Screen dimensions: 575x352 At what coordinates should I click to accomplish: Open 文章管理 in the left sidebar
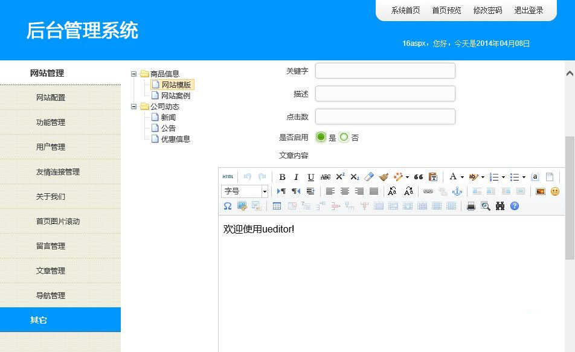tap(50, 270)
